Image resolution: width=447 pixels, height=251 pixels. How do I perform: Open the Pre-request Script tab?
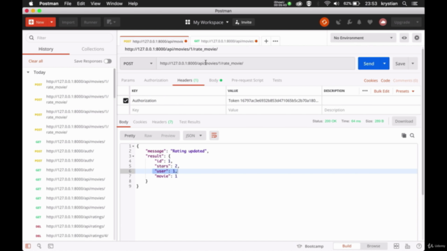tap(247, 80)
